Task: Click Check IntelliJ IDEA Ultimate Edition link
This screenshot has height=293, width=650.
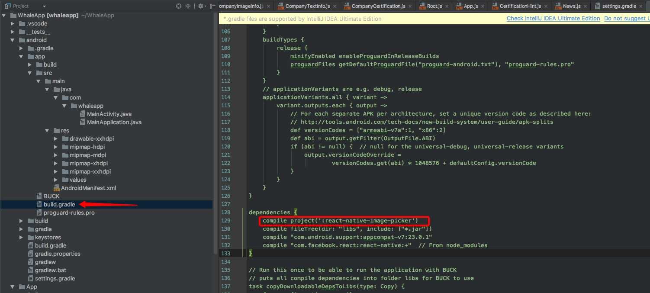Action: point(553,18)
